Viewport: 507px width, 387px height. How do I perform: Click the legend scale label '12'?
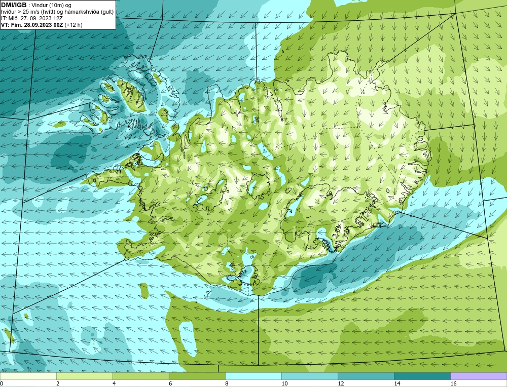(x=341, y=383)
